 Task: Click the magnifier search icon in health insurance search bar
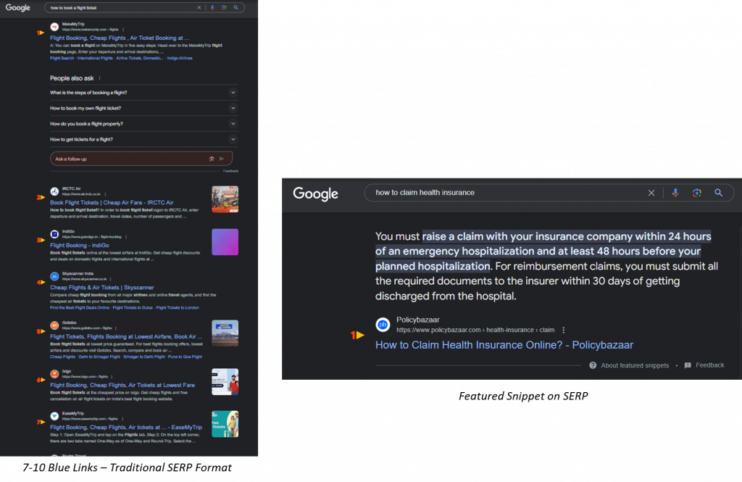718,193
